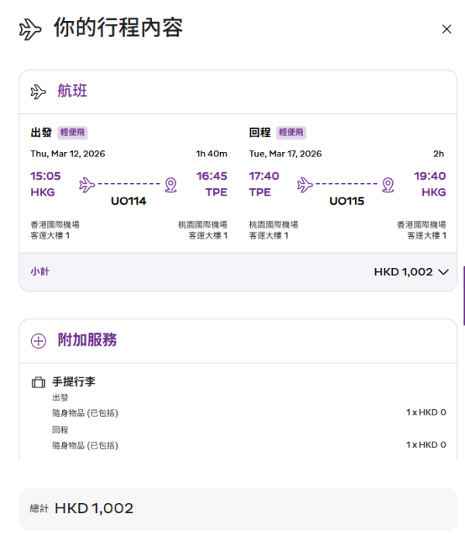This screenshot has height=551, width=465.
Task: Click arrival time 16:45
Action: pos(212,176)
